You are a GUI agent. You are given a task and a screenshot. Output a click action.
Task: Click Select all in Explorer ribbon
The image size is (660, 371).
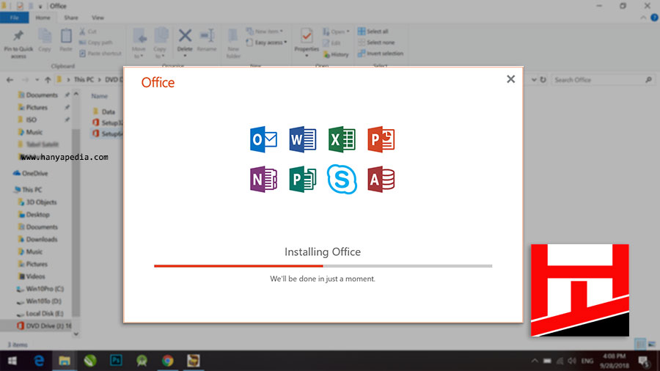pos(373,32)
